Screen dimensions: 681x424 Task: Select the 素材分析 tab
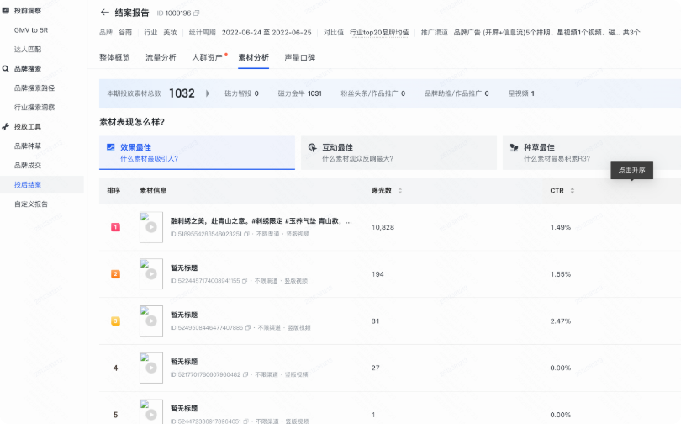click(x=254, y=57)
